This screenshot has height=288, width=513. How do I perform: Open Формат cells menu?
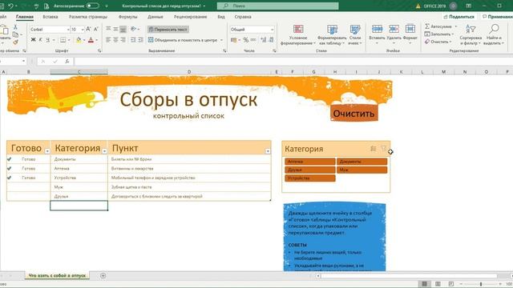[410, 34]
